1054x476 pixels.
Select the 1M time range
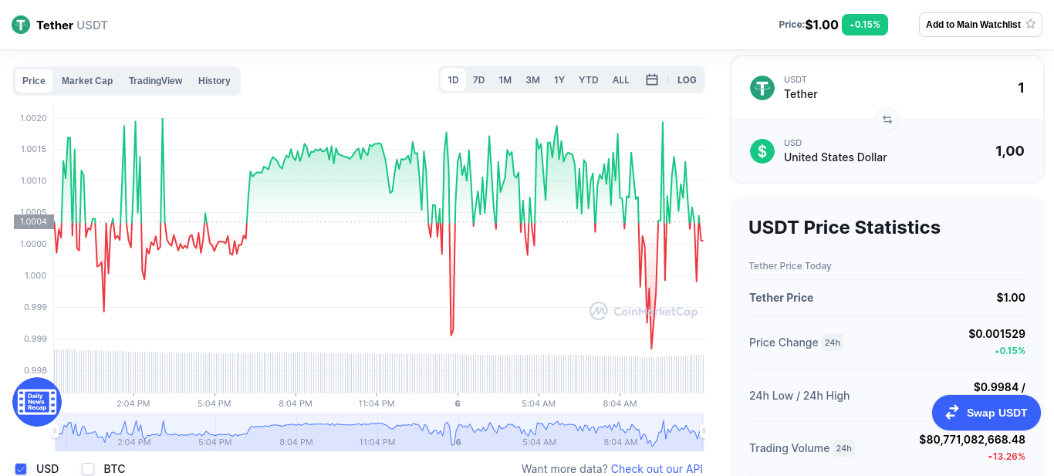tap(505, 80)
